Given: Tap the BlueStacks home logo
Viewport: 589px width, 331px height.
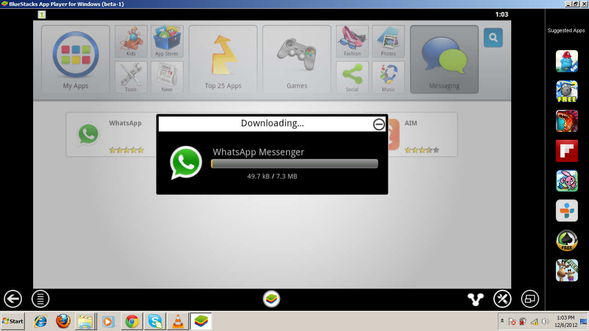Looking at the screenshot, I should 271,299.
